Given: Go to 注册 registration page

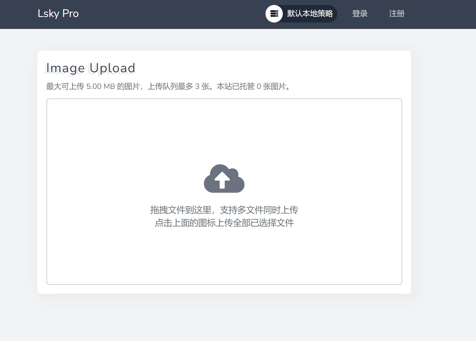Looking at the screenshot, I should tap(397, 14).
